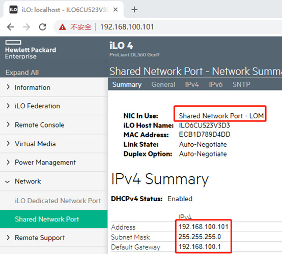Expand the Remote Console section
Screen dimensions: 282x254
[x=54, y=125]
